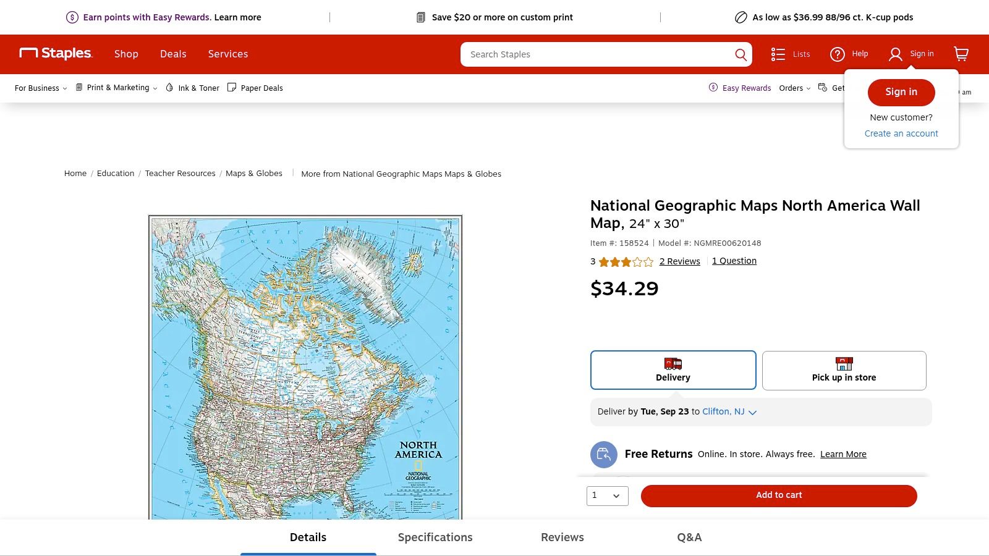Click the Sign in account icon

coord(895,54)
